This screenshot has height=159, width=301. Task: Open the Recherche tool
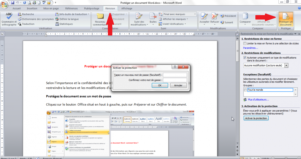(26, 14)
